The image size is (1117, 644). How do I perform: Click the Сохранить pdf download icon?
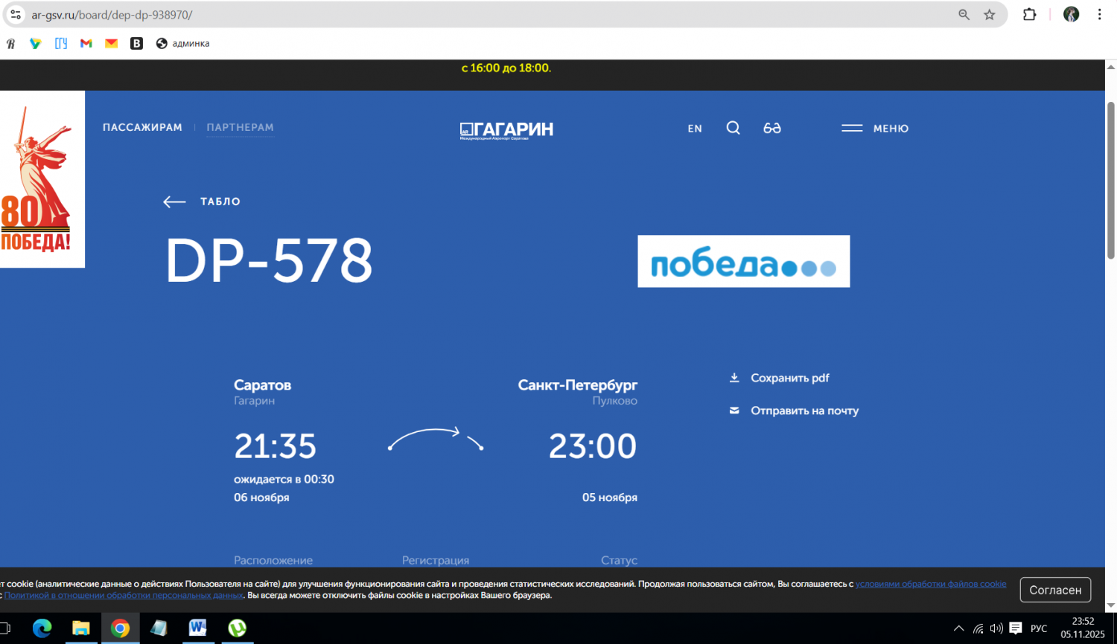point(734,378)
